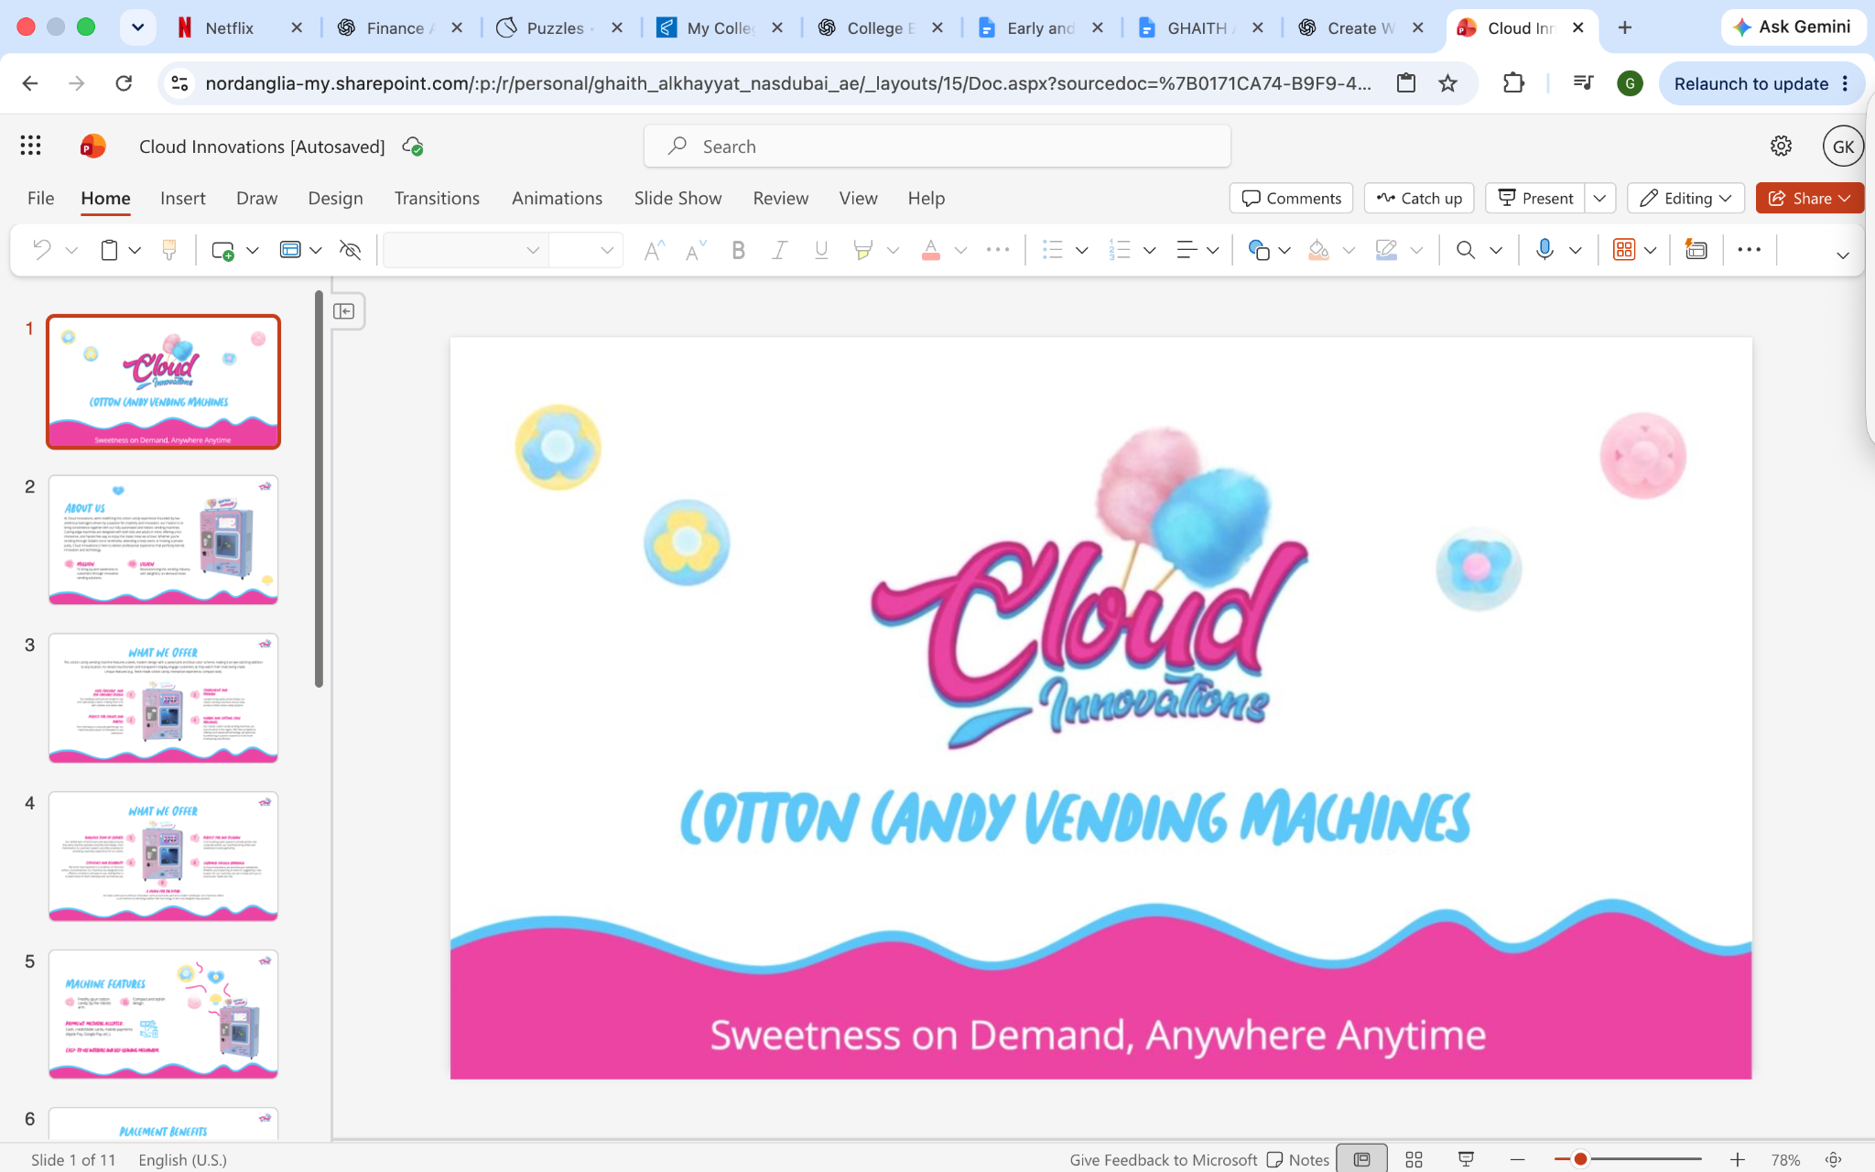Switch to Normal view in status bar

tap(1361, 1159)
